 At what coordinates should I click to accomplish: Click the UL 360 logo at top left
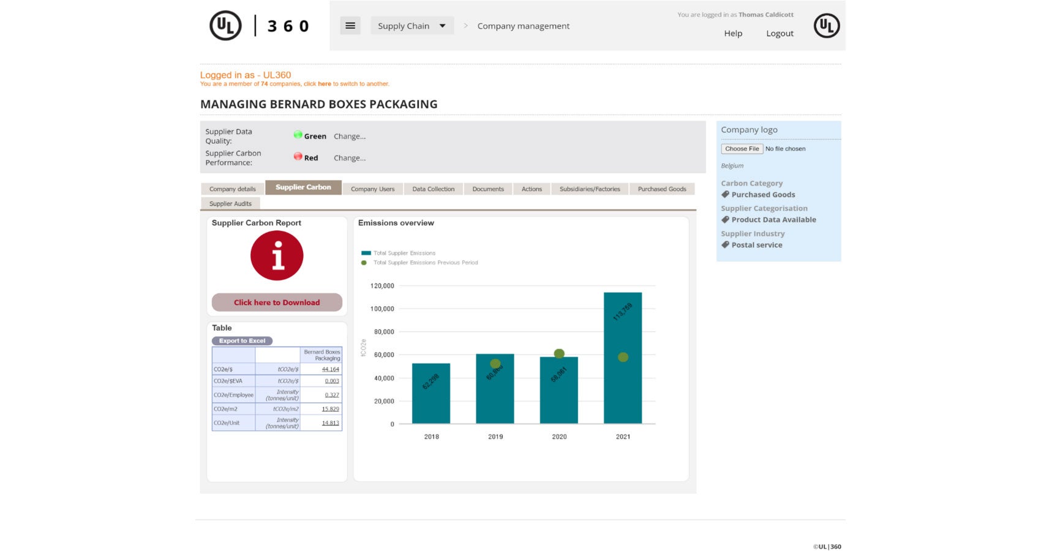[x=260, y=26]
